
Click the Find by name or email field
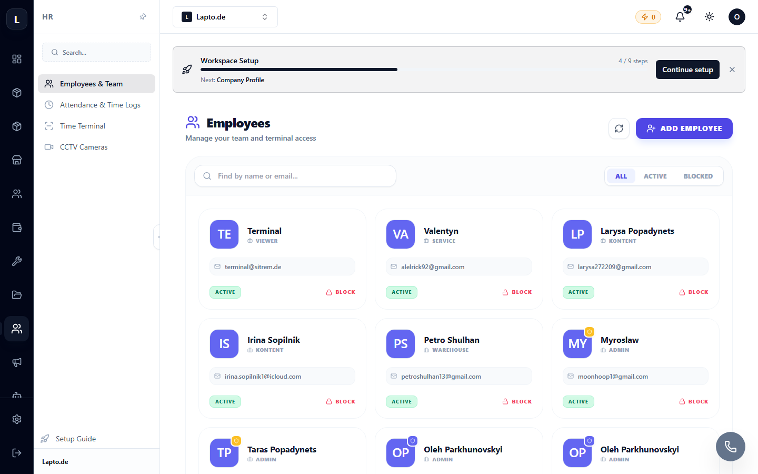click(295, 176)
